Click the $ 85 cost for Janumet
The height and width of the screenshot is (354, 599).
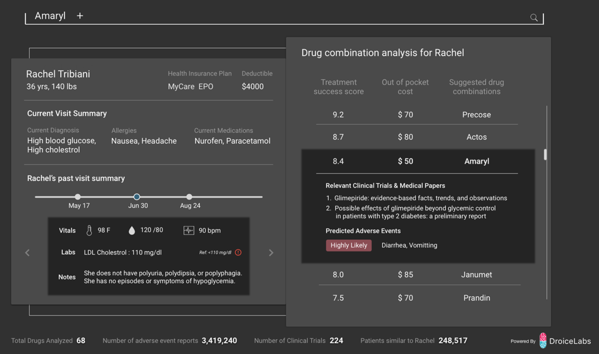coord(405,275)
